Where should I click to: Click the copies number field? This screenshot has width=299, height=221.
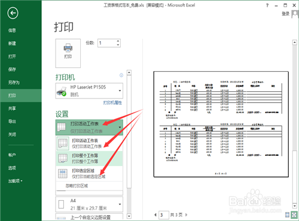(107, 43)
